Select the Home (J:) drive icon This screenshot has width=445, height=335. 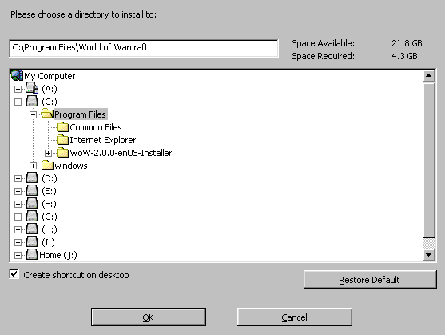[x=32, y=255]
